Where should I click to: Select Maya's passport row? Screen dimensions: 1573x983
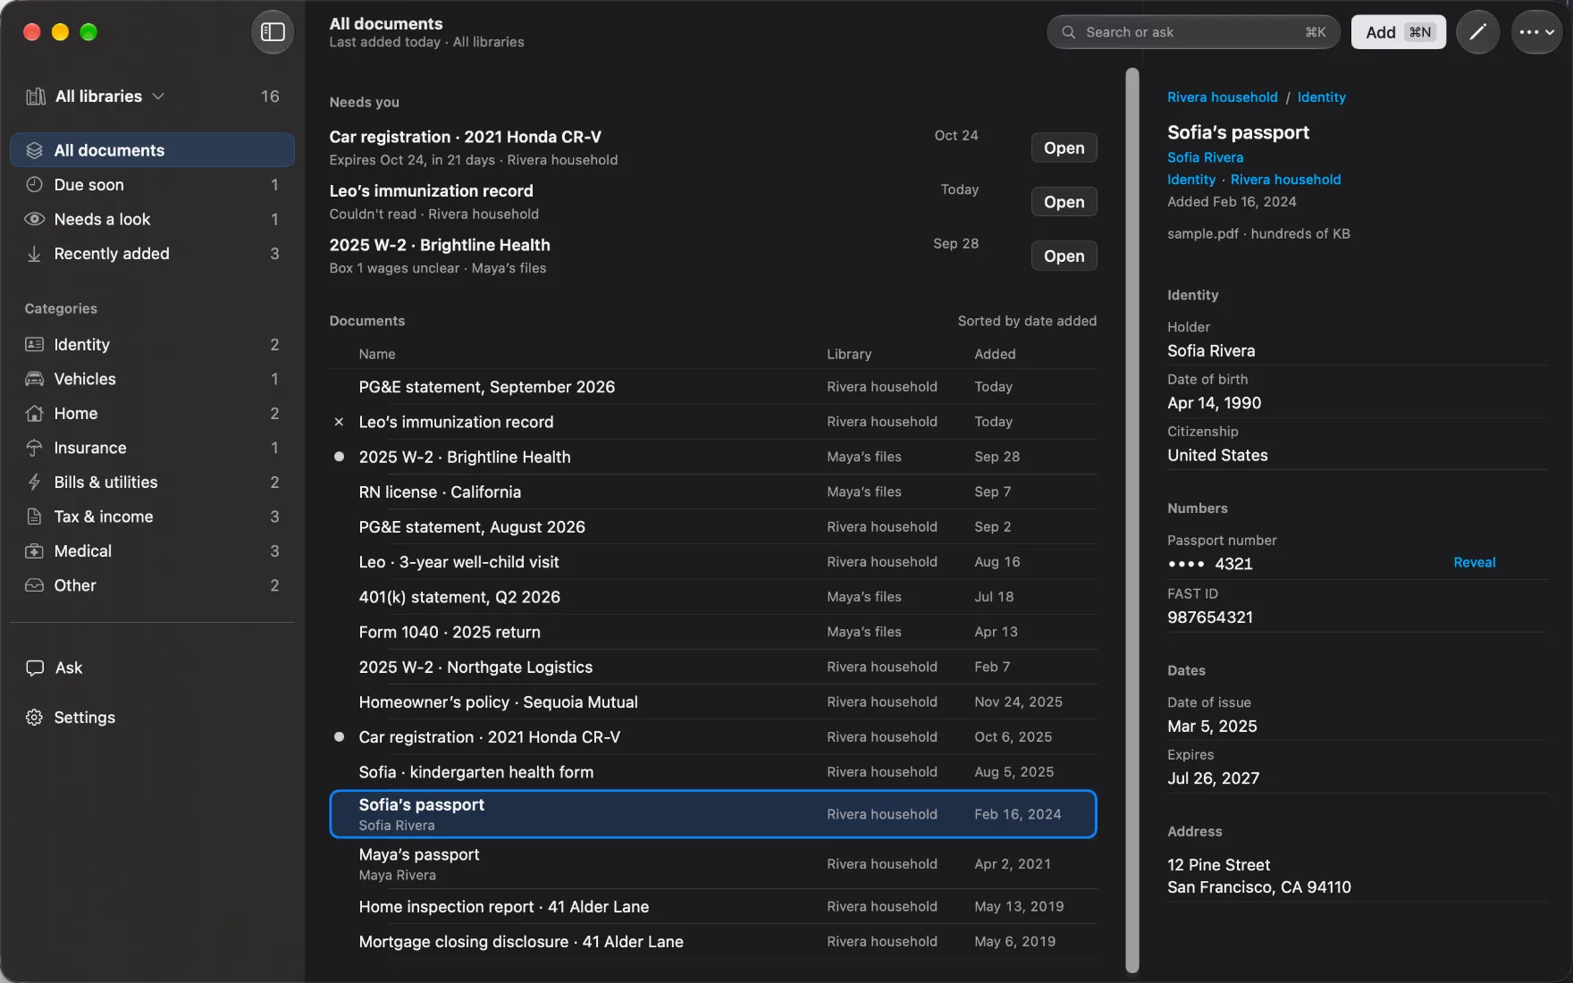713,864
